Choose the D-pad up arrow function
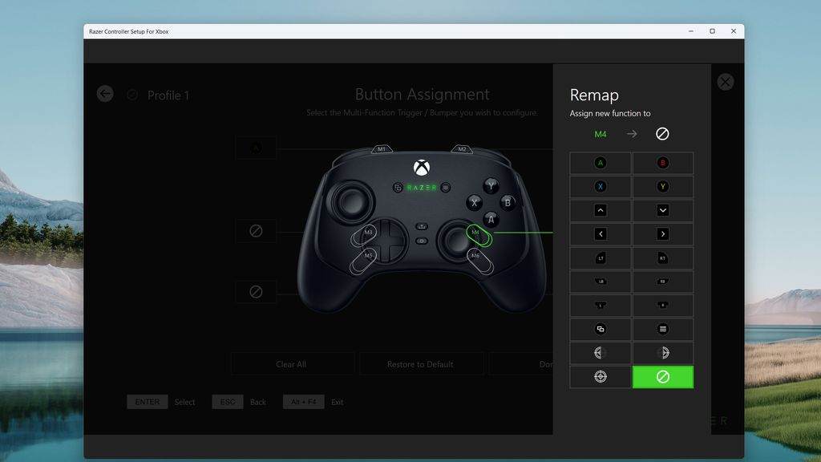 [x=600, y=210]
